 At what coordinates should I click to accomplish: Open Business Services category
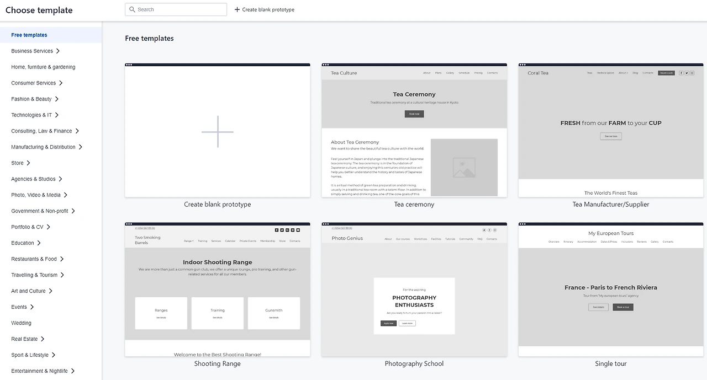coord(32,51)
